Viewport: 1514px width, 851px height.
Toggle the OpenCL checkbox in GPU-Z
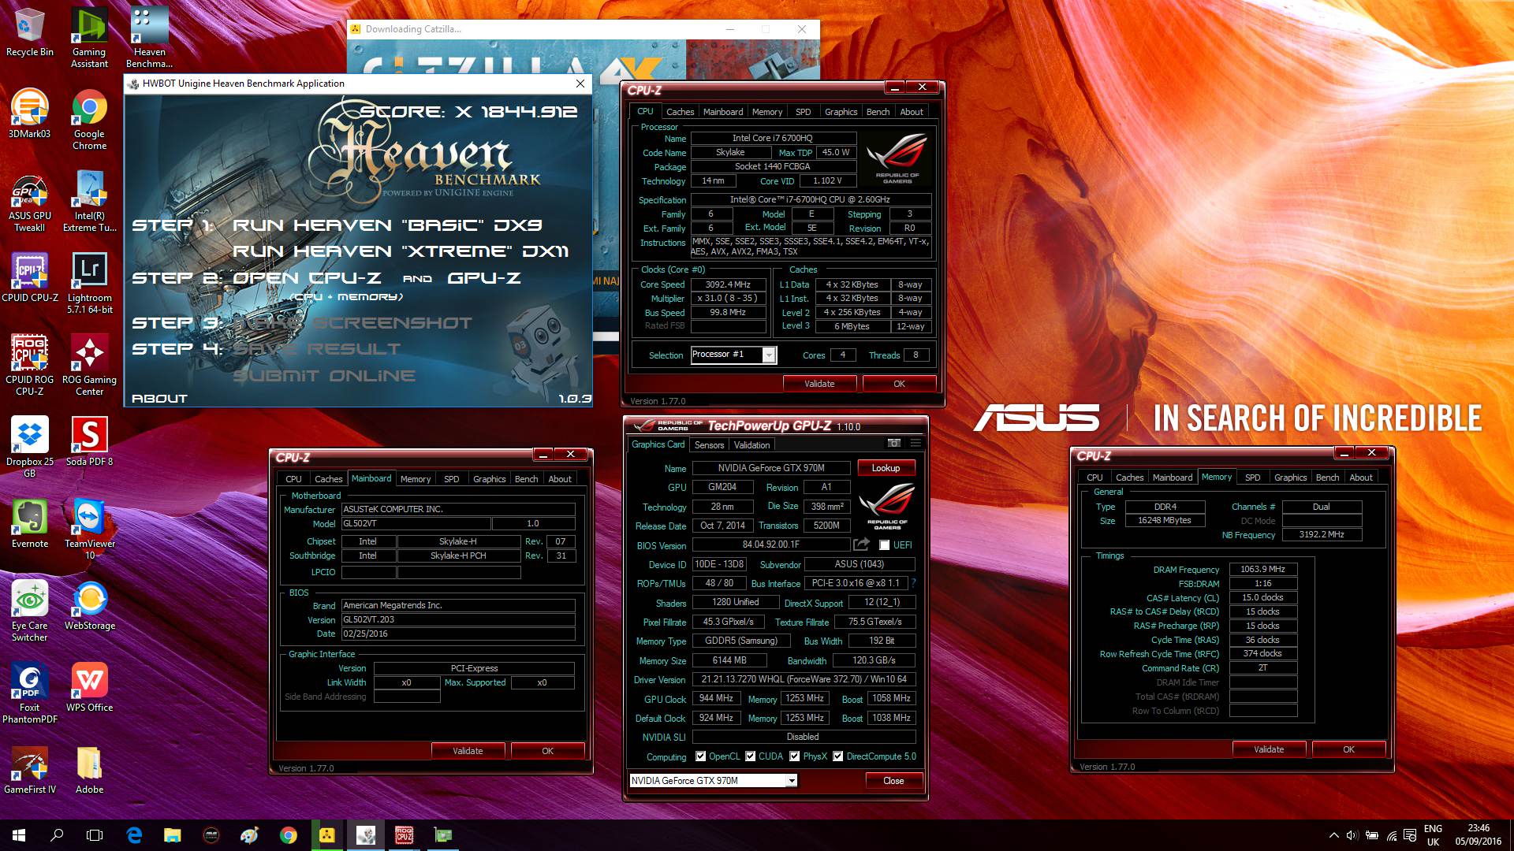point(700,756)
